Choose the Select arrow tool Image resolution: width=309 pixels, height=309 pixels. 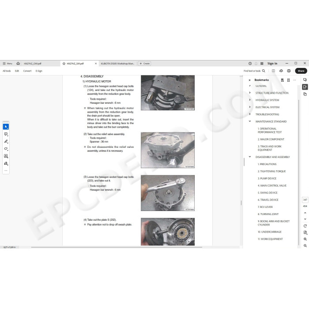coord(6,127)
